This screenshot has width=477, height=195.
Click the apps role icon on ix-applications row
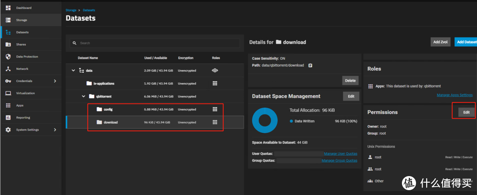[x=215, y=83]
